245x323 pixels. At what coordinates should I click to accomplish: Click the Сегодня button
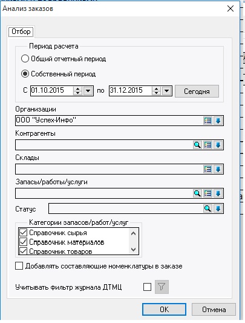[x=197, y=92]
